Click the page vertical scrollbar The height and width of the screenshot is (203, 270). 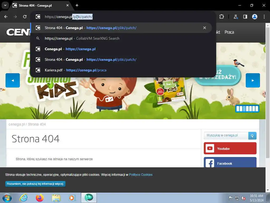pyautogui.click(x=267, y=93)
